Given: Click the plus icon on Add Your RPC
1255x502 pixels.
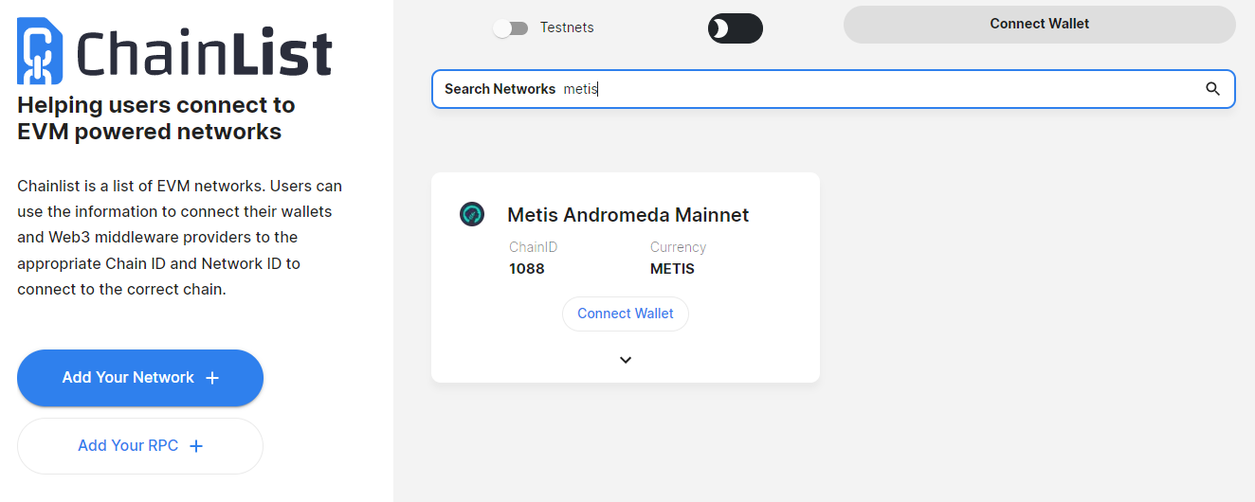Looking at the screenshot, I should (196, 446).
